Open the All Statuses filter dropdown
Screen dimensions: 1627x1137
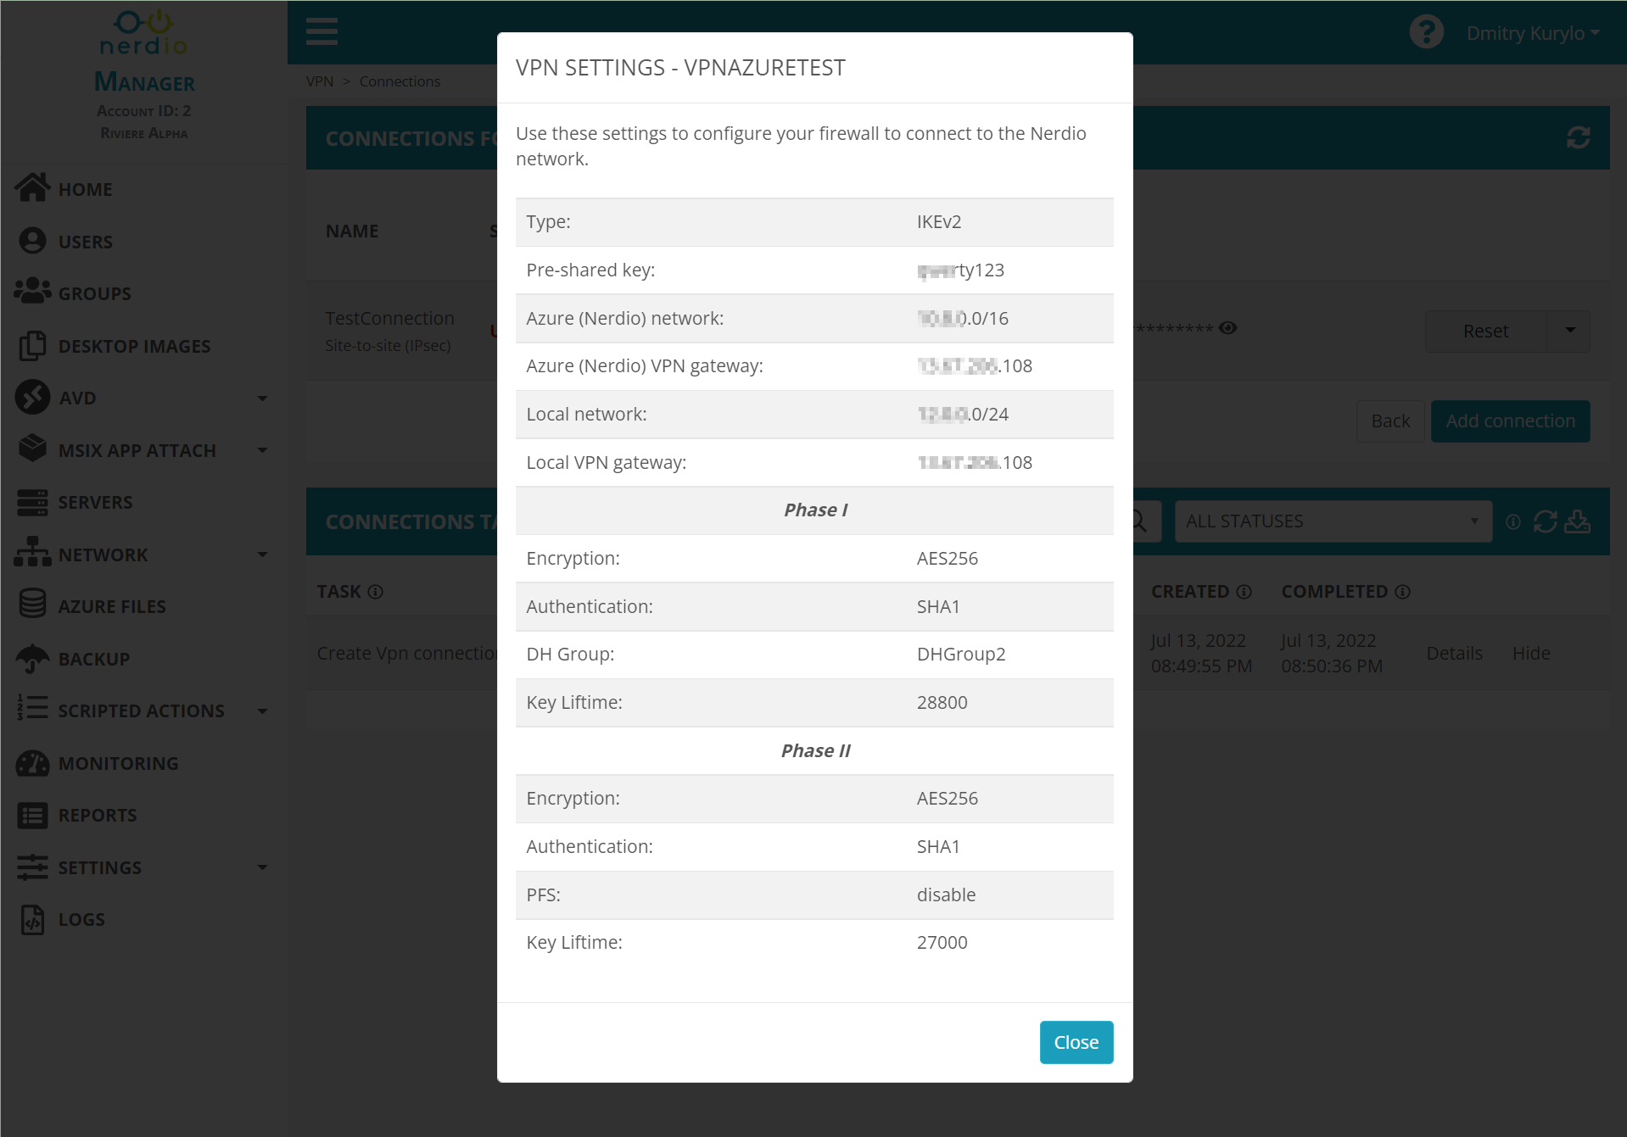coord(1332,521)
